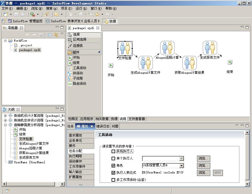The width and height of the screenshot is (252, 194).
Task: Click properties vertical scrollbar down arrow
Action: [247, 184]
